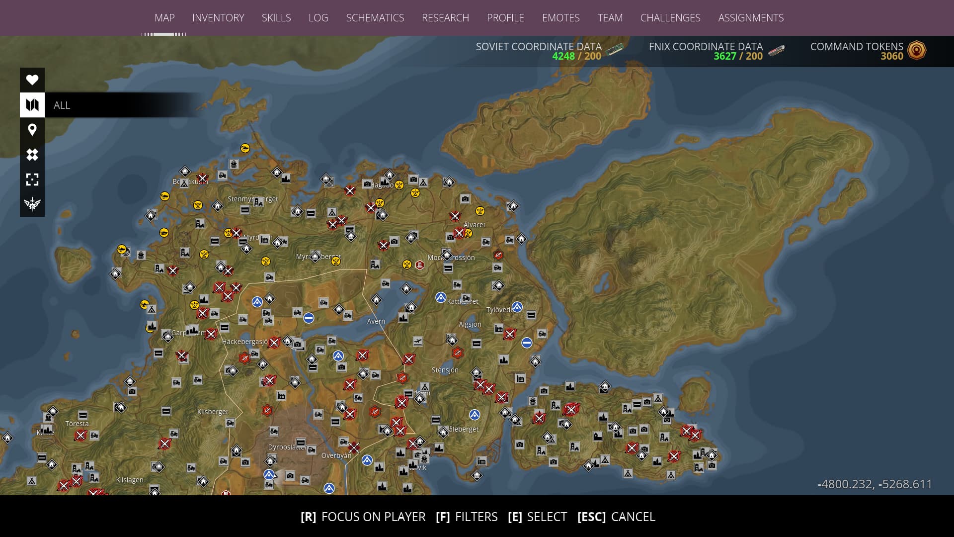Select the four-diamond collectibles filter icon
Screen dimensions: 954x537
tap(32, 155)
